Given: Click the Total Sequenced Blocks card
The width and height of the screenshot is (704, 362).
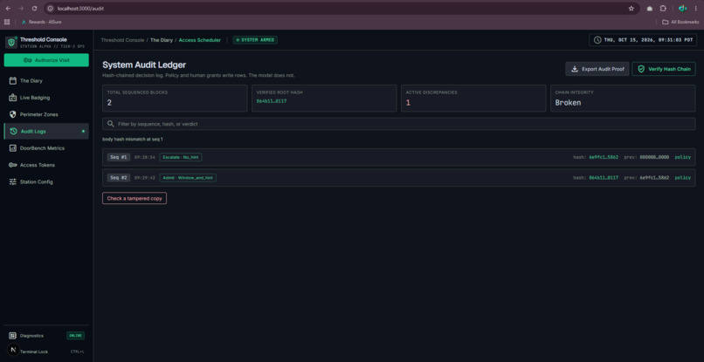Looking at the screenshot, I should coord(175,99).
